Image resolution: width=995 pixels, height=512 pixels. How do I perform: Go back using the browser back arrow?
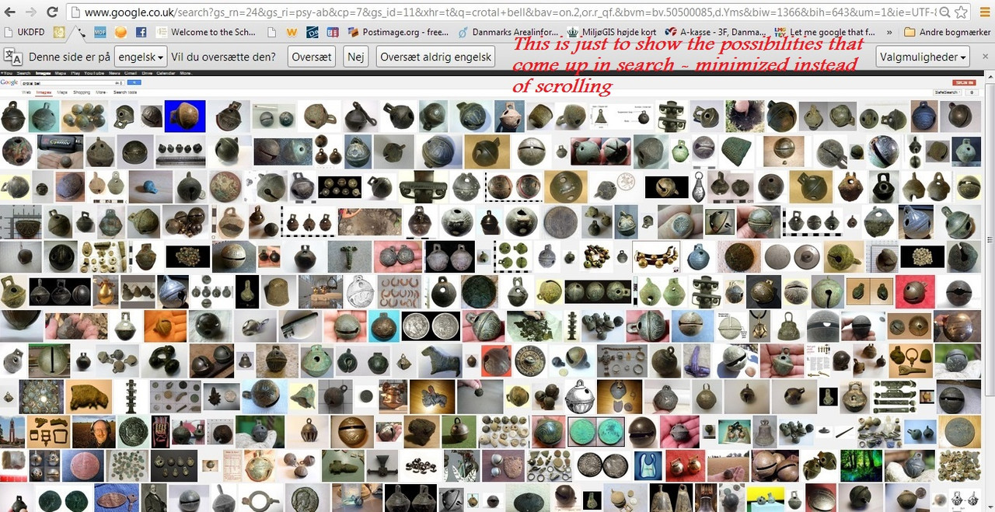(x=10, y=12)
